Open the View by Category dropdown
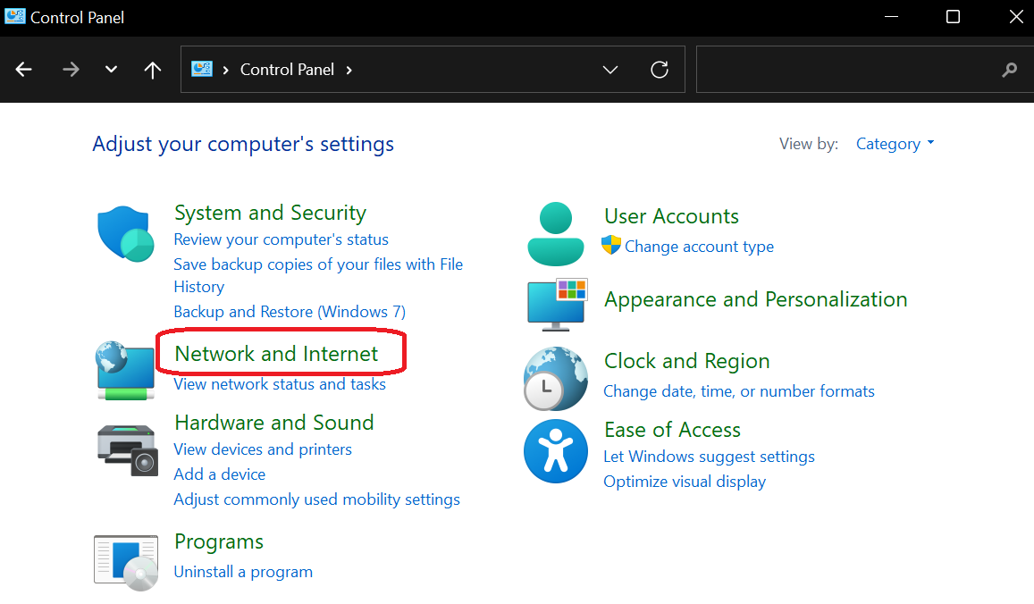Screen dimensions: 1034x604 point(895,143)
